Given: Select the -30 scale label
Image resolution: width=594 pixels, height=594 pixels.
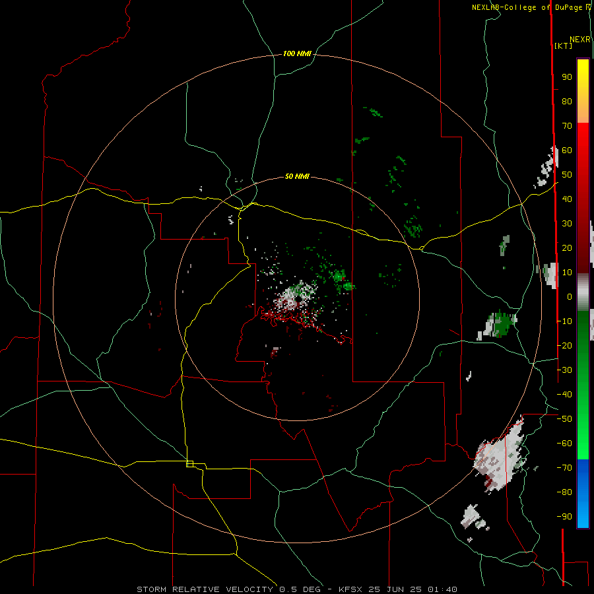Looking at the screenshot, I should click(x=564, y=370).
